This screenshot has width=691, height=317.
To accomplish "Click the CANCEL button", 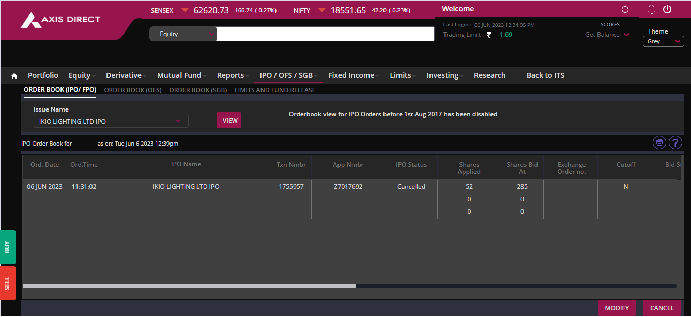I will (x=662, y=308).
